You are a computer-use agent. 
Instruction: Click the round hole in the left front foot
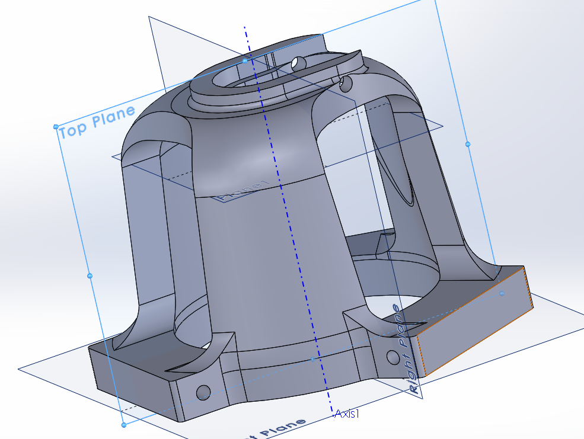[203, 392]
